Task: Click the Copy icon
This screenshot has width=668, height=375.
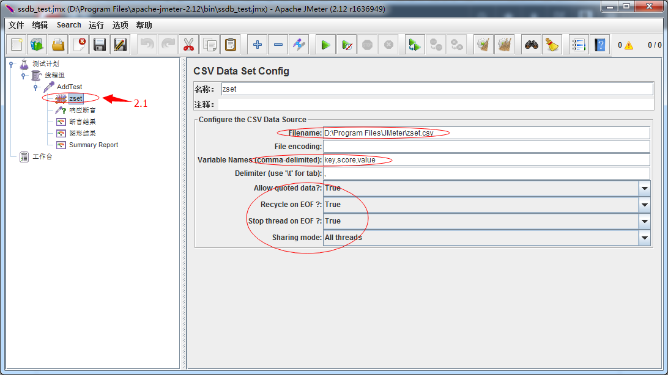Action: point(210,45)
